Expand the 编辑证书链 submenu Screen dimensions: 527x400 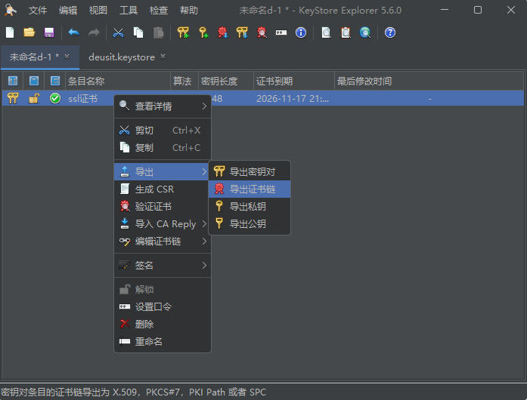[162, 242]
